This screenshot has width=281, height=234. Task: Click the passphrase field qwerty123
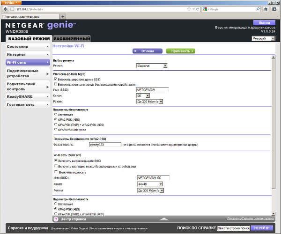click(x=105, y=145)
